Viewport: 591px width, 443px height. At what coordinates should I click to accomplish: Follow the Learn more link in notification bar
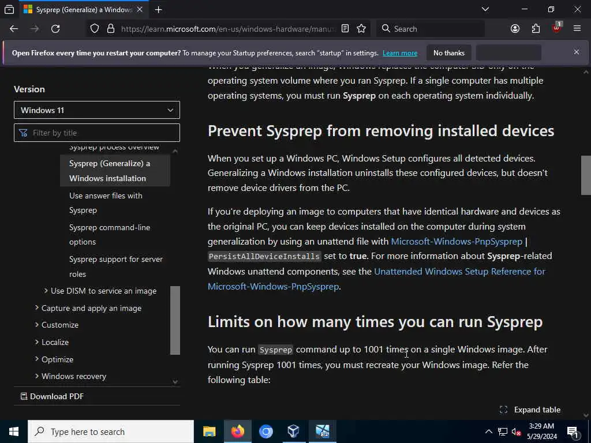click(x=400, y=53)
